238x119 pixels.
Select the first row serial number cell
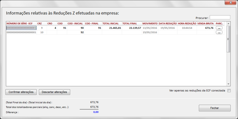pos(21,28)
